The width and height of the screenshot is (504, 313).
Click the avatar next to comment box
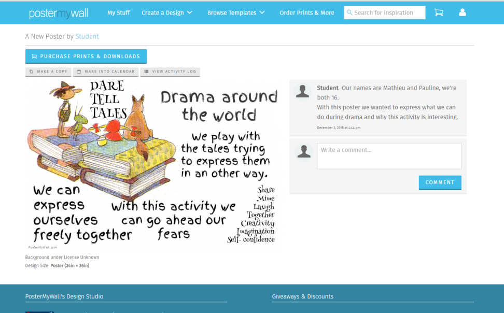(303, 151)
